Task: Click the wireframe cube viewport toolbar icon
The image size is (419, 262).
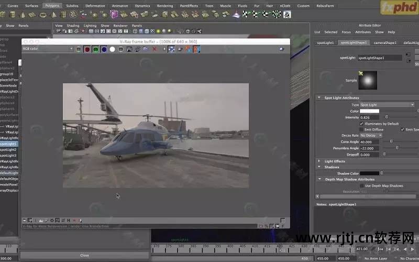Action: click(x=135, y=31)
